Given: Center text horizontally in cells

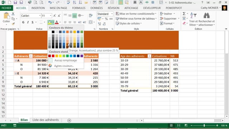Looking at the screenshot, I should tap(70, 22).
